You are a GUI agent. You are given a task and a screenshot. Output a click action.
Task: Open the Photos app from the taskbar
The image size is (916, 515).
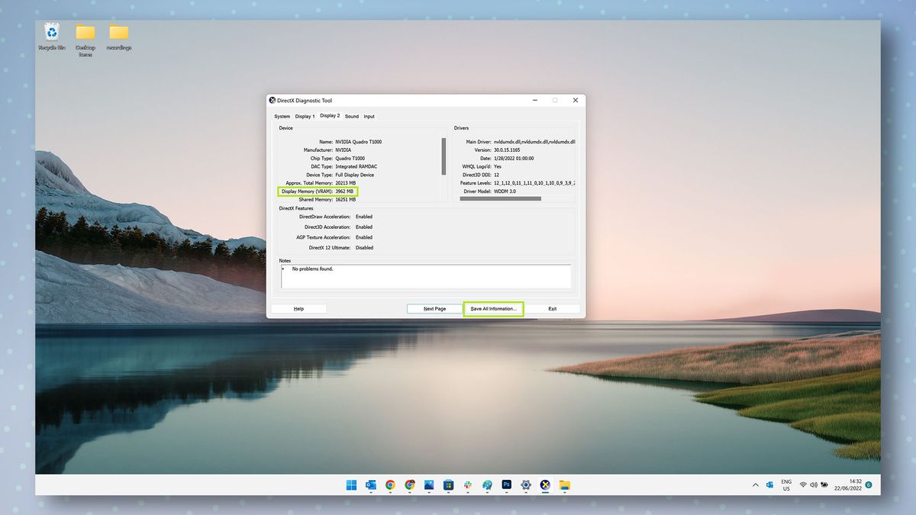point(429,485)
